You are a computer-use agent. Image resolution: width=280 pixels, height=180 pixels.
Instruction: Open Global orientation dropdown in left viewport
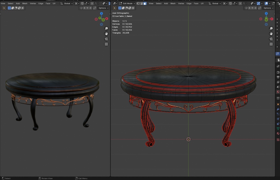click(66, 3)
